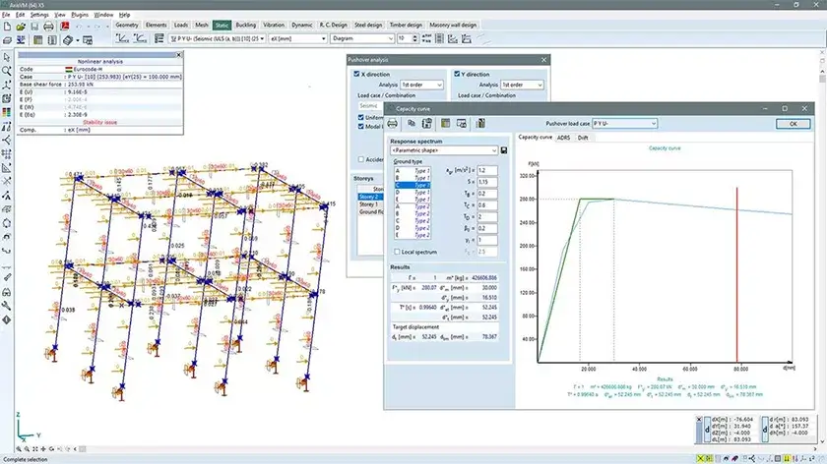Click the copy icon in Capacity curve toolbar
827x464 pixels.
click(411, 123)
